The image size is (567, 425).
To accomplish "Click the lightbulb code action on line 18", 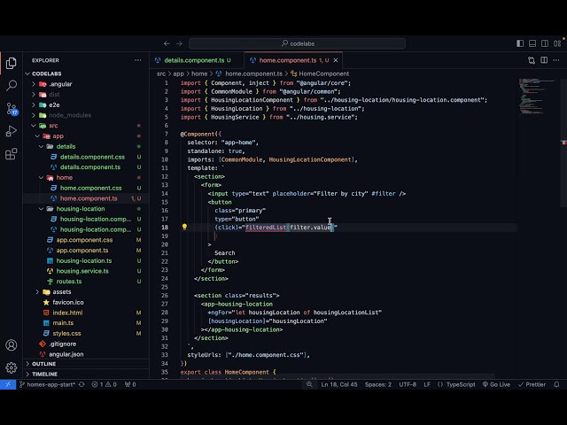I will click(184, 227).
